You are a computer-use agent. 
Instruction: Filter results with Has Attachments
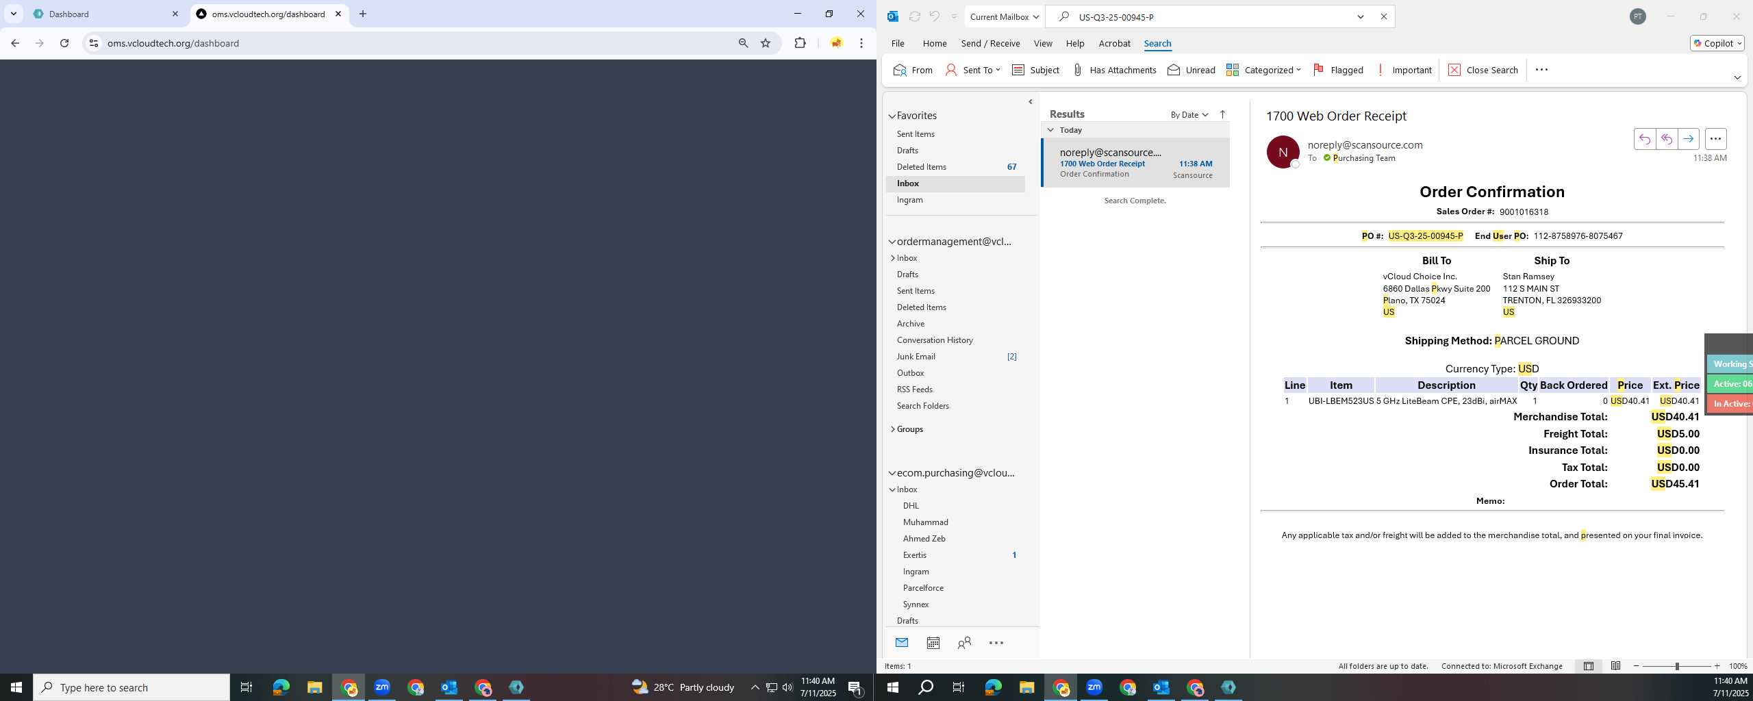point(1113,70)
